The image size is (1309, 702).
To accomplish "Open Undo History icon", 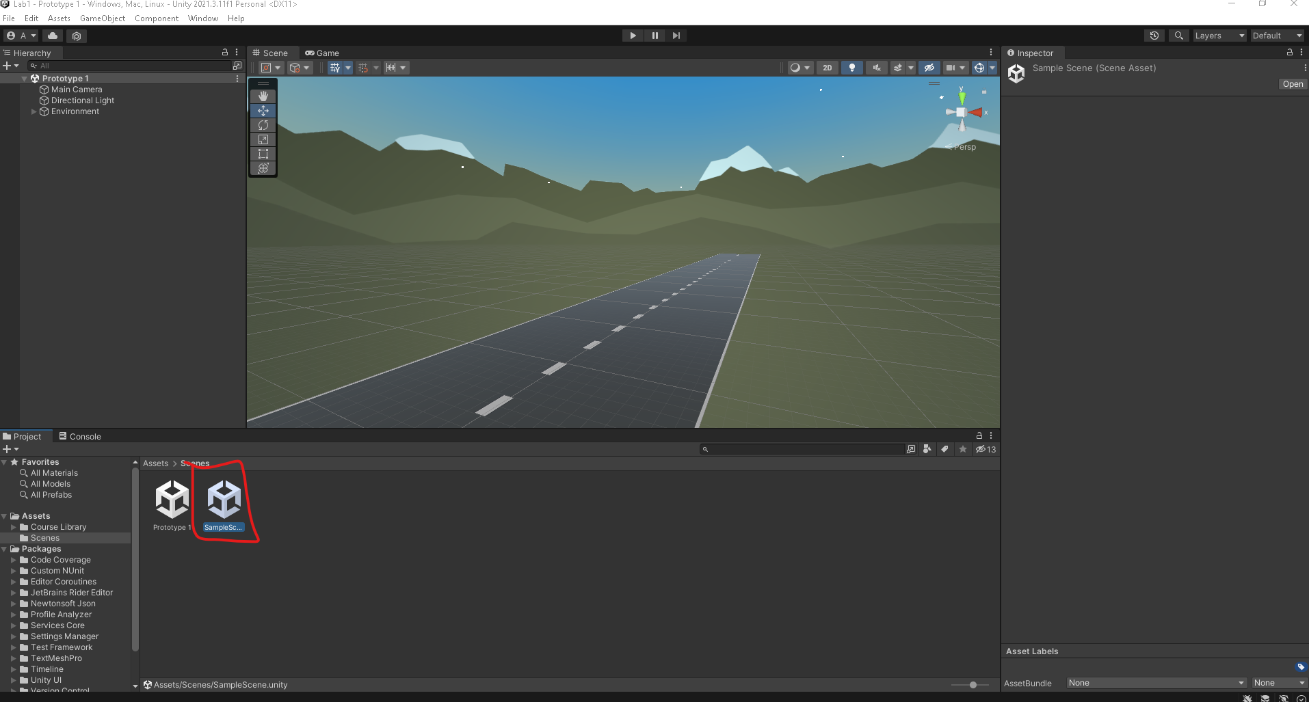I will pyautogui.click(x=1154, y=36).
